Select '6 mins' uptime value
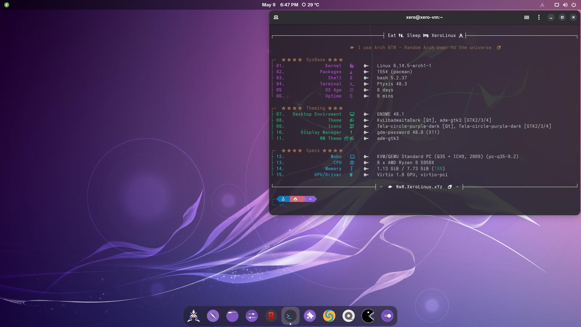Viewport: 581px width, 327px height. click(385, 96)
